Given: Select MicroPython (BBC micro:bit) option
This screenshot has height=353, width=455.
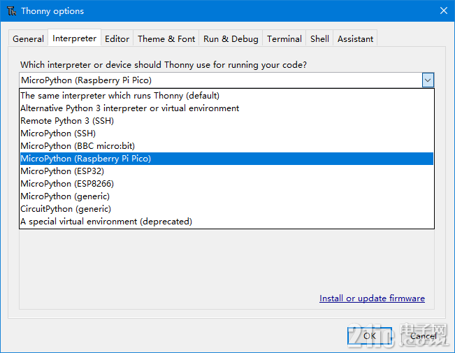Looking at the screenshot, I should click(x=226, y=146).
